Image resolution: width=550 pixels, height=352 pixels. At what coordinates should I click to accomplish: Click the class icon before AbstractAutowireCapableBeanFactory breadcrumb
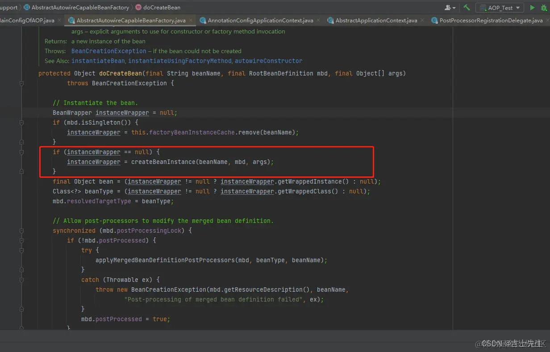point(27,8)
